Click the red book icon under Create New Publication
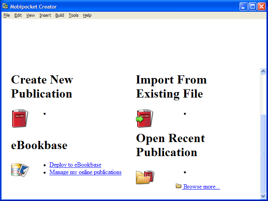This screenshot has height=201, width=268. coord(20,118)
